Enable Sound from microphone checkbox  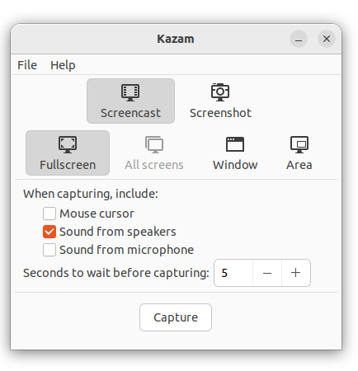coord(49,250)
